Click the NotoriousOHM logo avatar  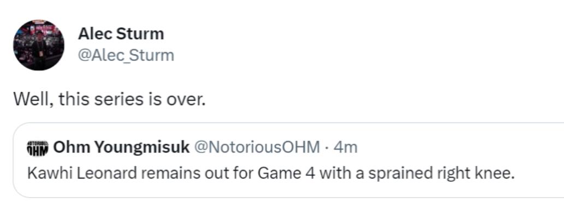click(38, 148)
